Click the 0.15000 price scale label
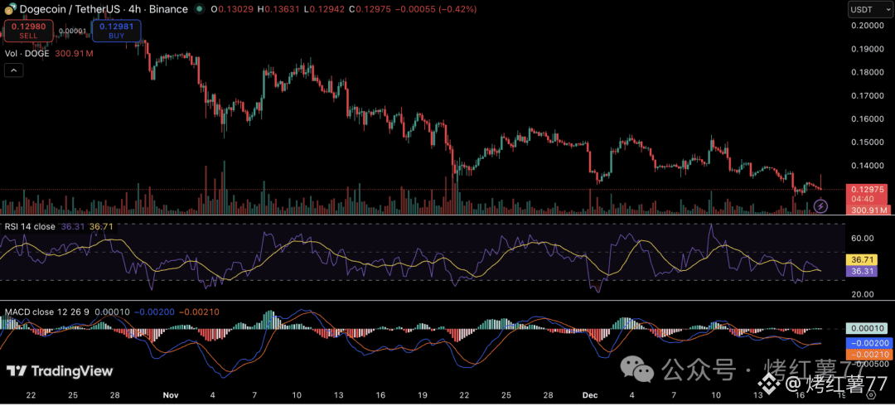Image resolution: width=895 pixels, height=406 pixels. coord(867,143)
